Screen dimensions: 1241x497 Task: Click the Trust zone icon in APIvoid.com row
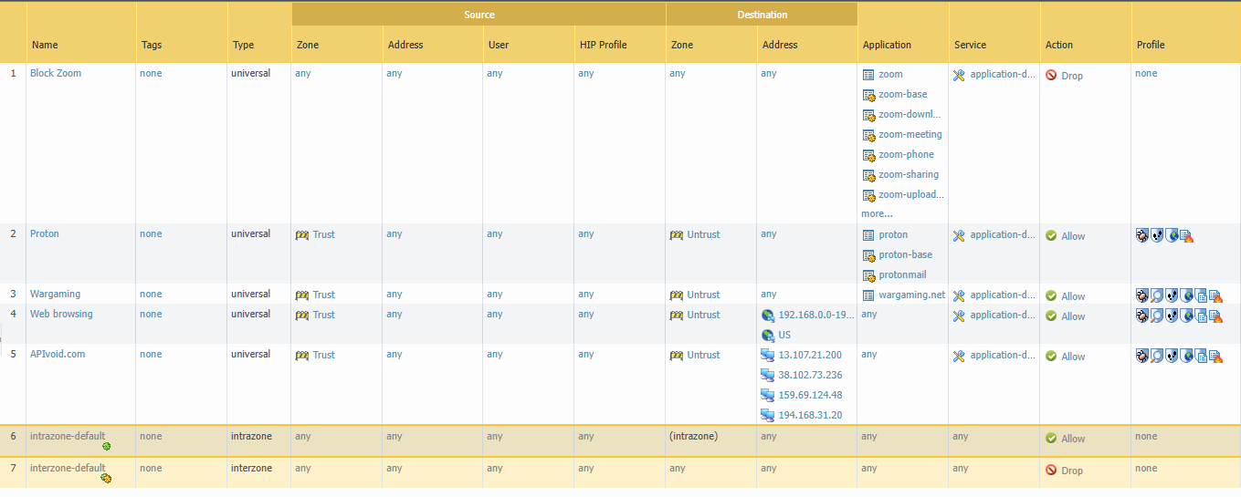pos(302,356)
